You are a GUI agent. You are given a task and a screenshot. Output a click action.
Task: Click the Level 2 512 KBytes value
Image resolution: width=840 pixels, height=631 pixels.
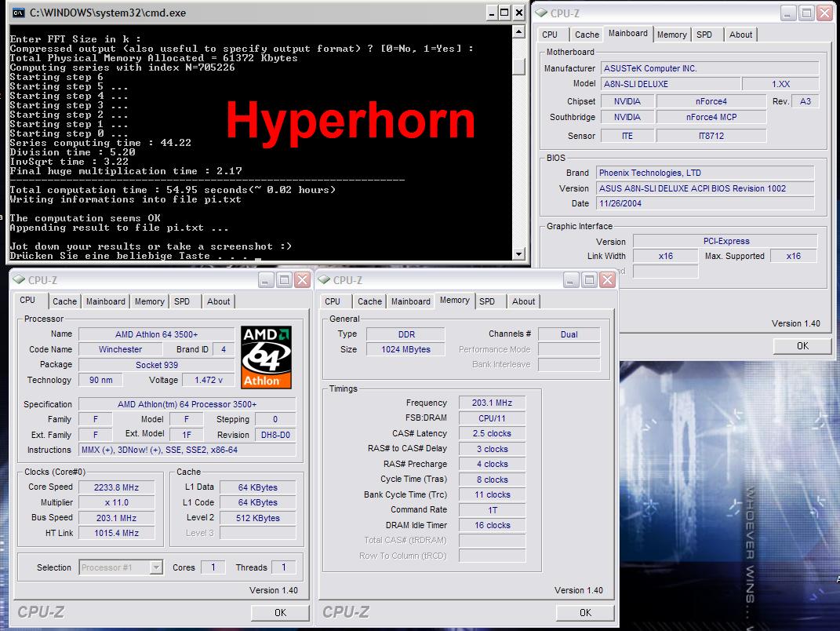pyautogui.click(x=258, y=518)
